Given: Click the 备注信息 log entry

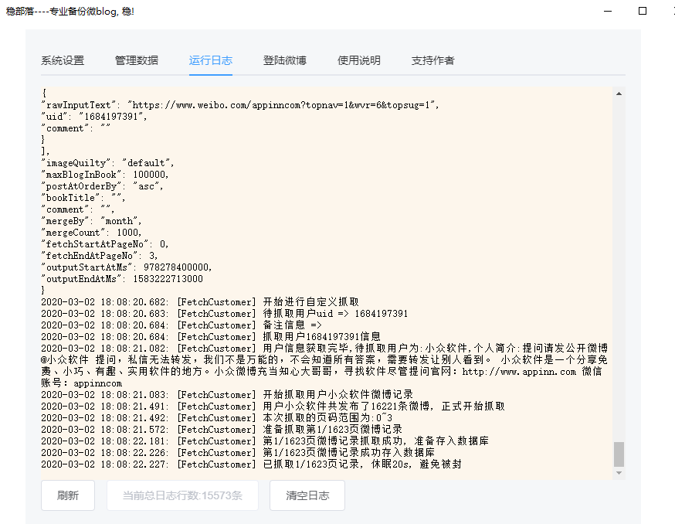Looking at the screenshot, I should (181, 325).
